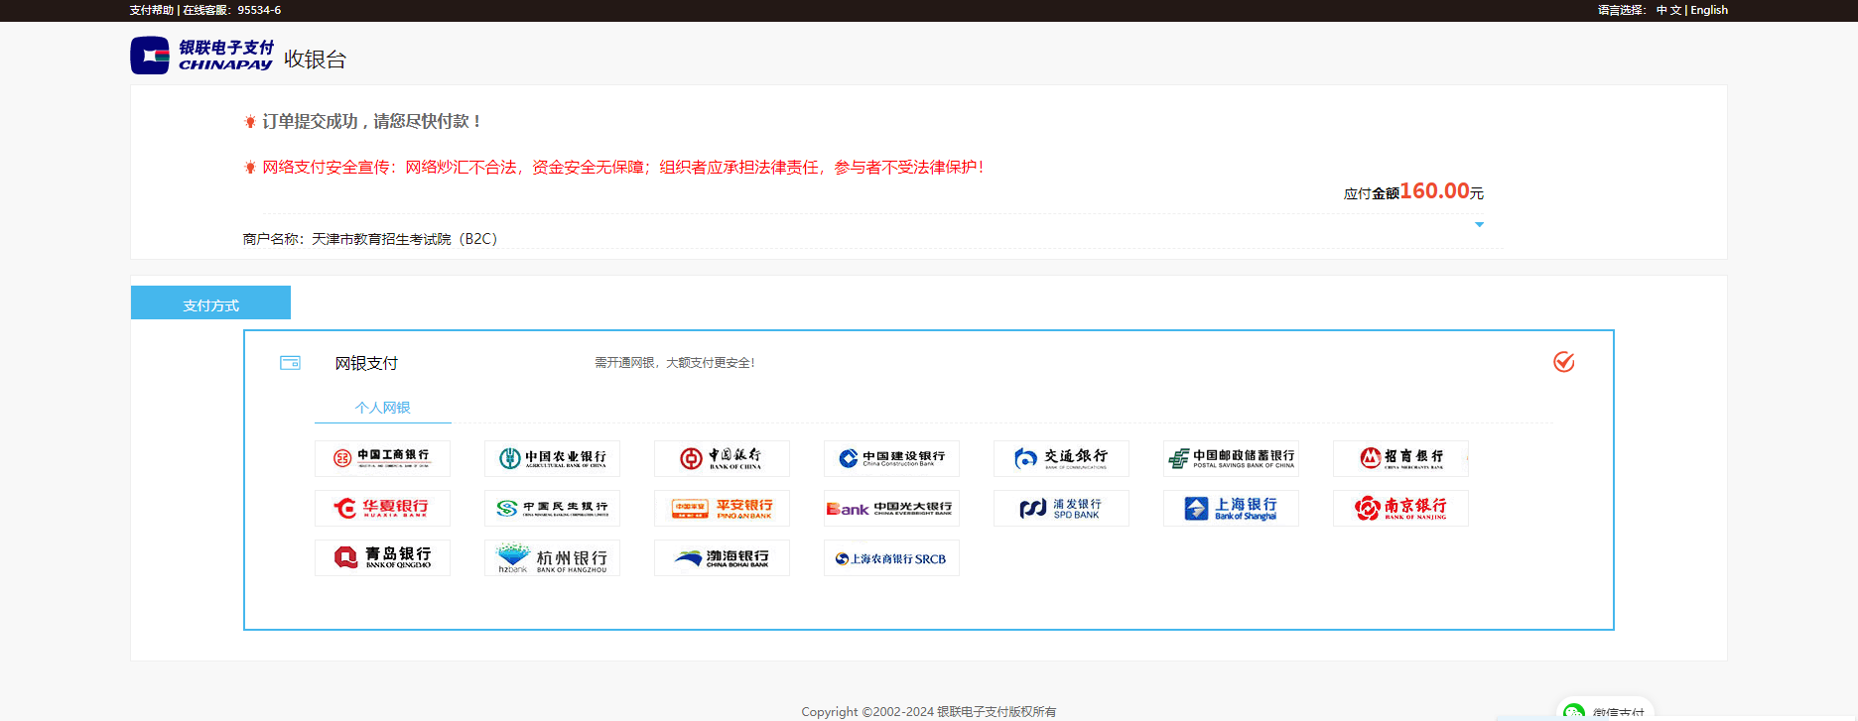
Task: Select Huaxia Bank (华夏银行)
Action: (x=382, y=508)
